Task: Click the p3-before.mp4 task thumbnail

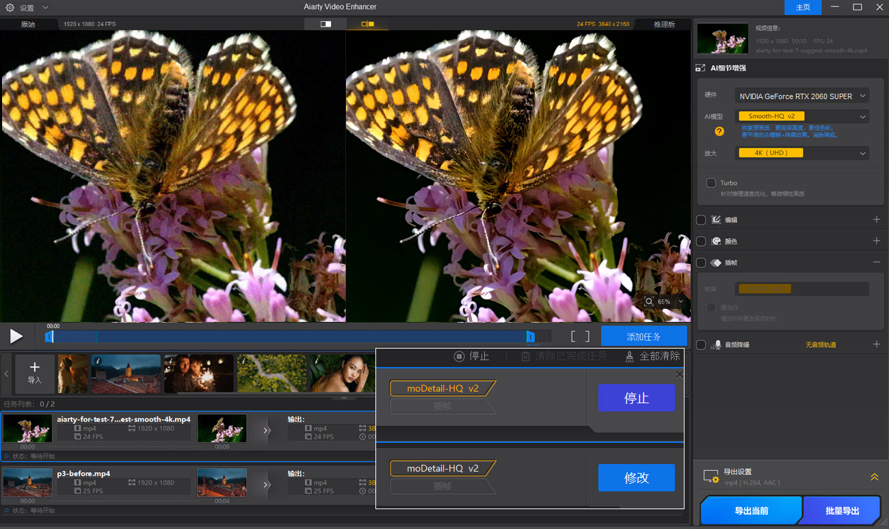Action: 27,483
